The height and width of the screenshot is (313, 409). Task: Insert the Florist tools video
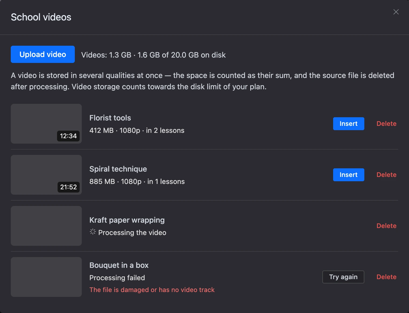click(x=348, y=124)
